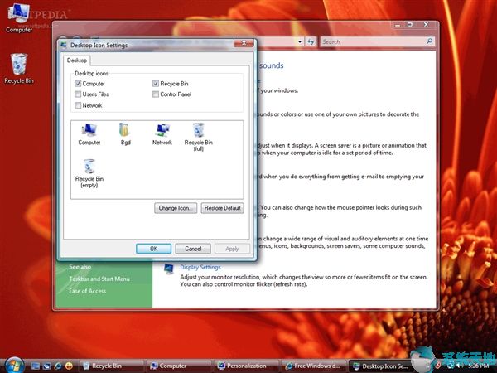The image size is (497, 373).
Task: Maximize the Personalization window
Action: click(x=410, y=24)
